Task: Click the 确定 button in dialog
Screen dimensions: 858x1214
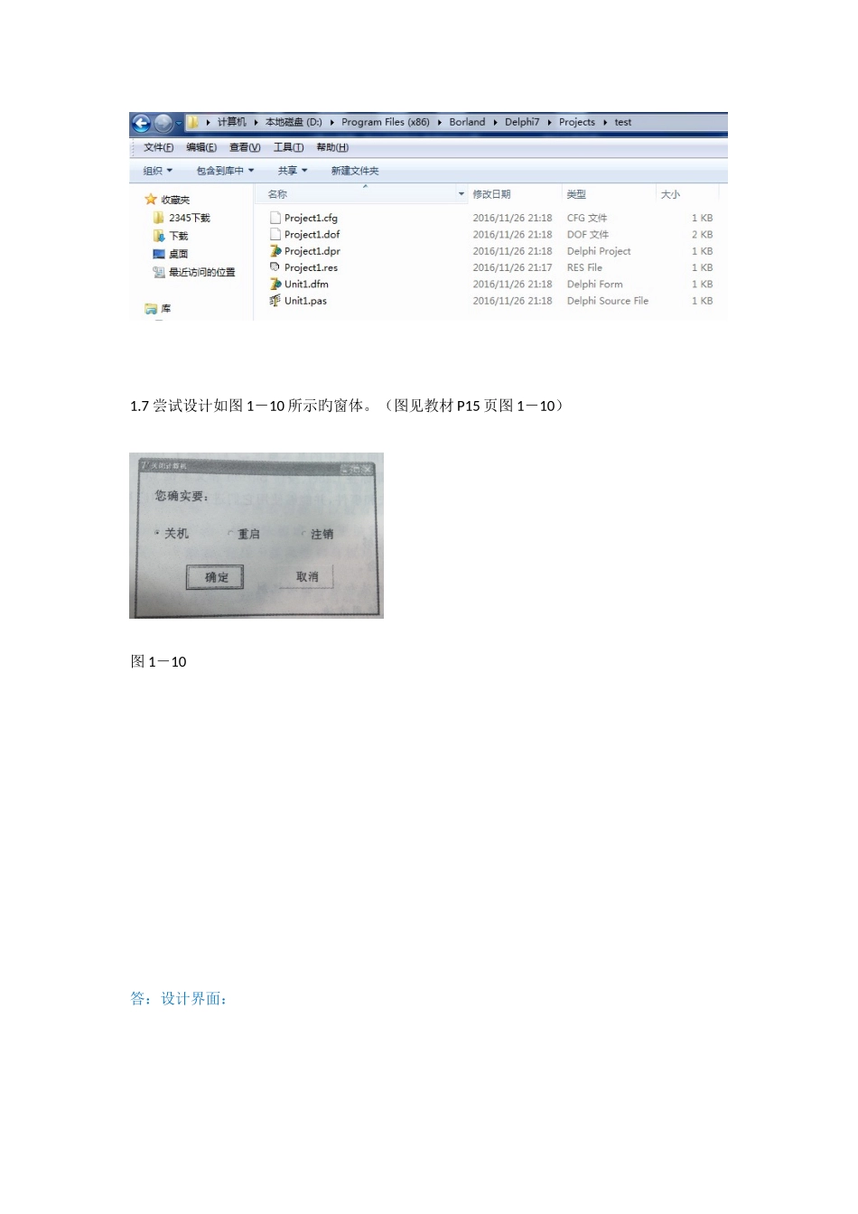Action: tap(215, 577)
